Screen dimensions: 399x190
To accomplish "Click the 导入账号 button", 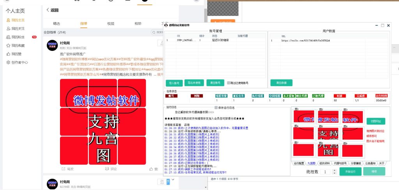I will (174, 83).
